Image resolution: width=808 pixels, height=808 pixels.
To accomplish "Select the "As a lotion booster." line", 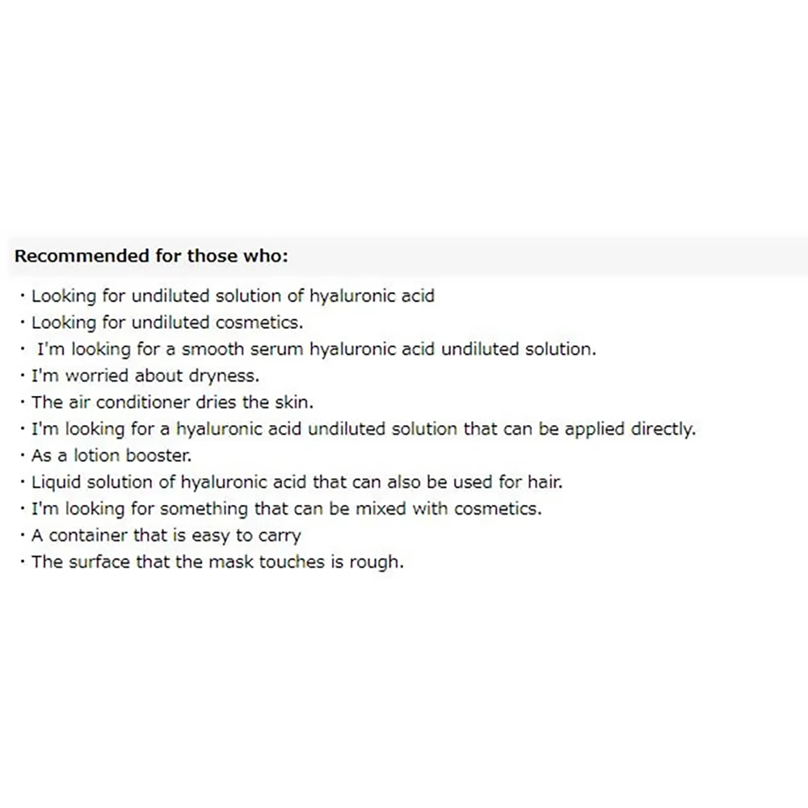I will tap(112, 456).
